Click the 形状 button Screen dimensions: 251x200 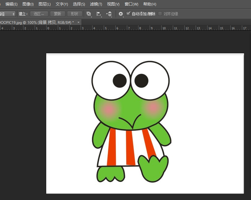pyautogui.click(x=75, y=14)
